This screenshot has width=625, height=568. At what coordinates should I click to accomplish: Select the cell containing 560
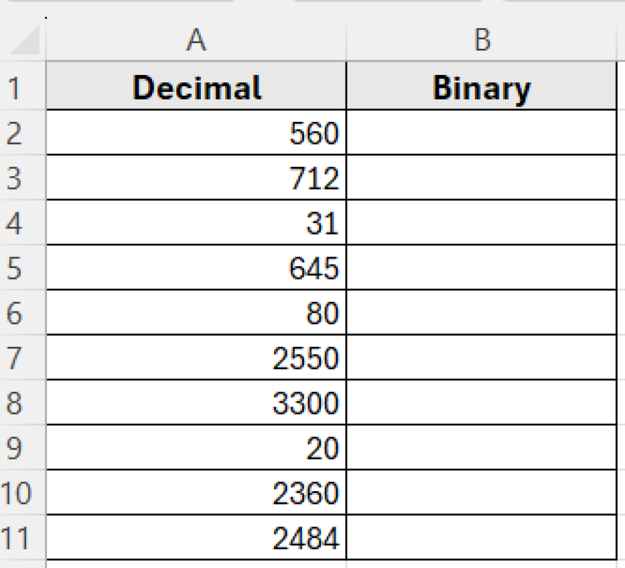coord(195,133)
